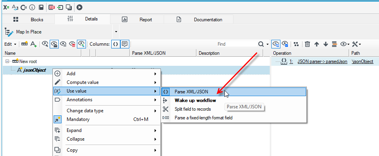Choose Wake up workflow in submenu
This screenshot has height=156, width=379.
233,100
